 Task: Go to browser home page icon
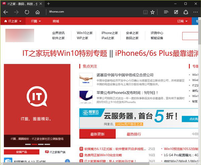[38, 12]
